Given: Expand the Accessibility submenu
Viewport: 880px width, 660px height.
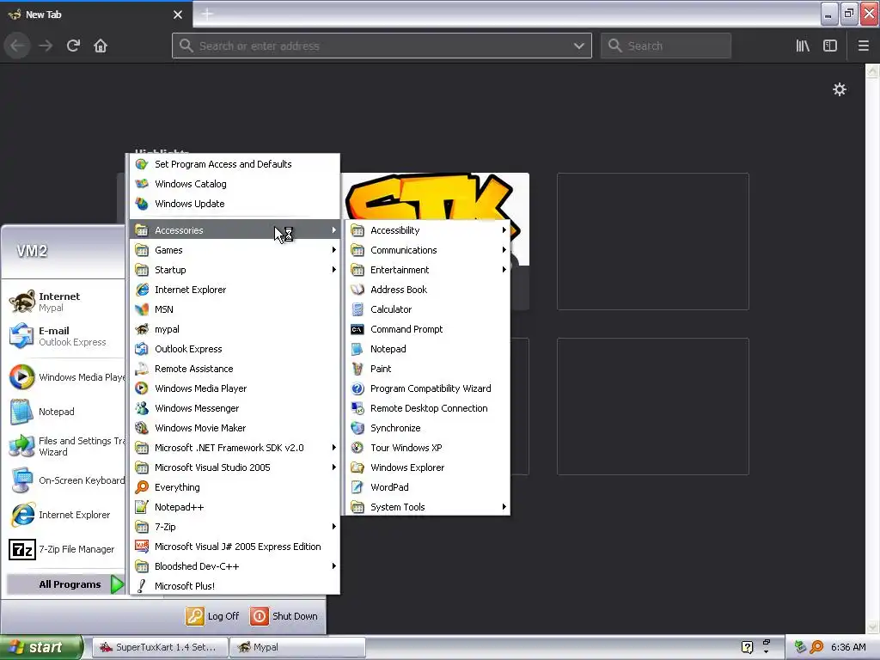Looking at the screenshot, I should [428, 230].
